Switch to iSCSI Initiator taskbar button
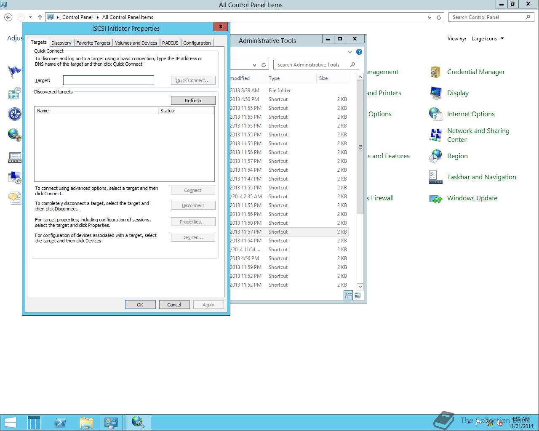 [x=138, y=422]
